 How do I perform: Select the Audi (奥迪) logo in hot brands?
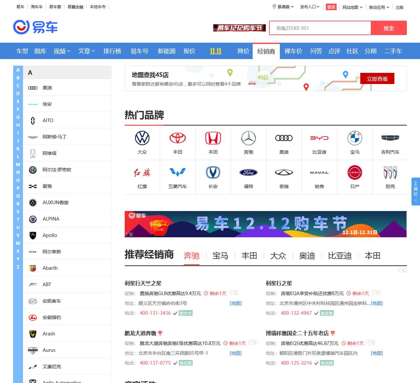284,138
